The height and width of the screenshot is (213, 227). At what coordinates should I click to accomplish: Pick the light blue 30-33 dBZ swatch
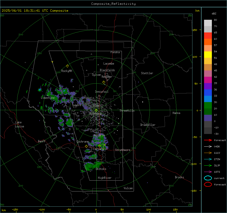[208, 99]
